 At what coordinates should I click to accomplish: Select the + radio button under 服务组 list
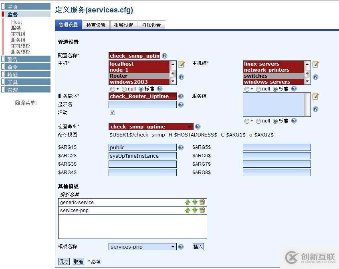(x=247, y=121)
